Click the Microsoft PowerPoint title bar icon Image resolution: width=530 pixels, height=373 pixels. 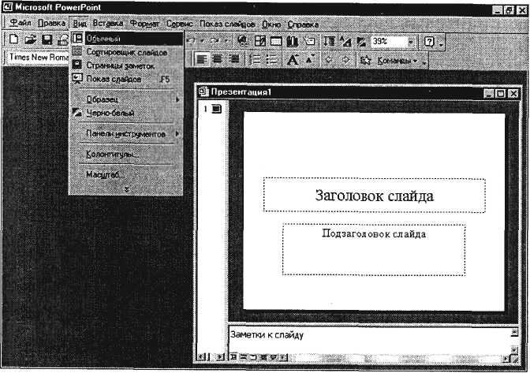pyautogui.click(x=7, y=7)
